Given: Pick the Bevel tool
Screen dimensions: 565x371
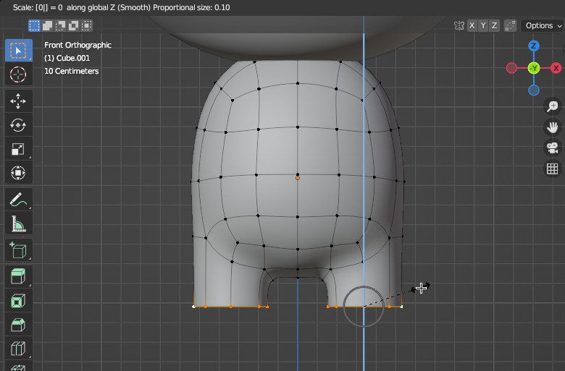Looking at the screenshot, I should [x=18, y=325].
